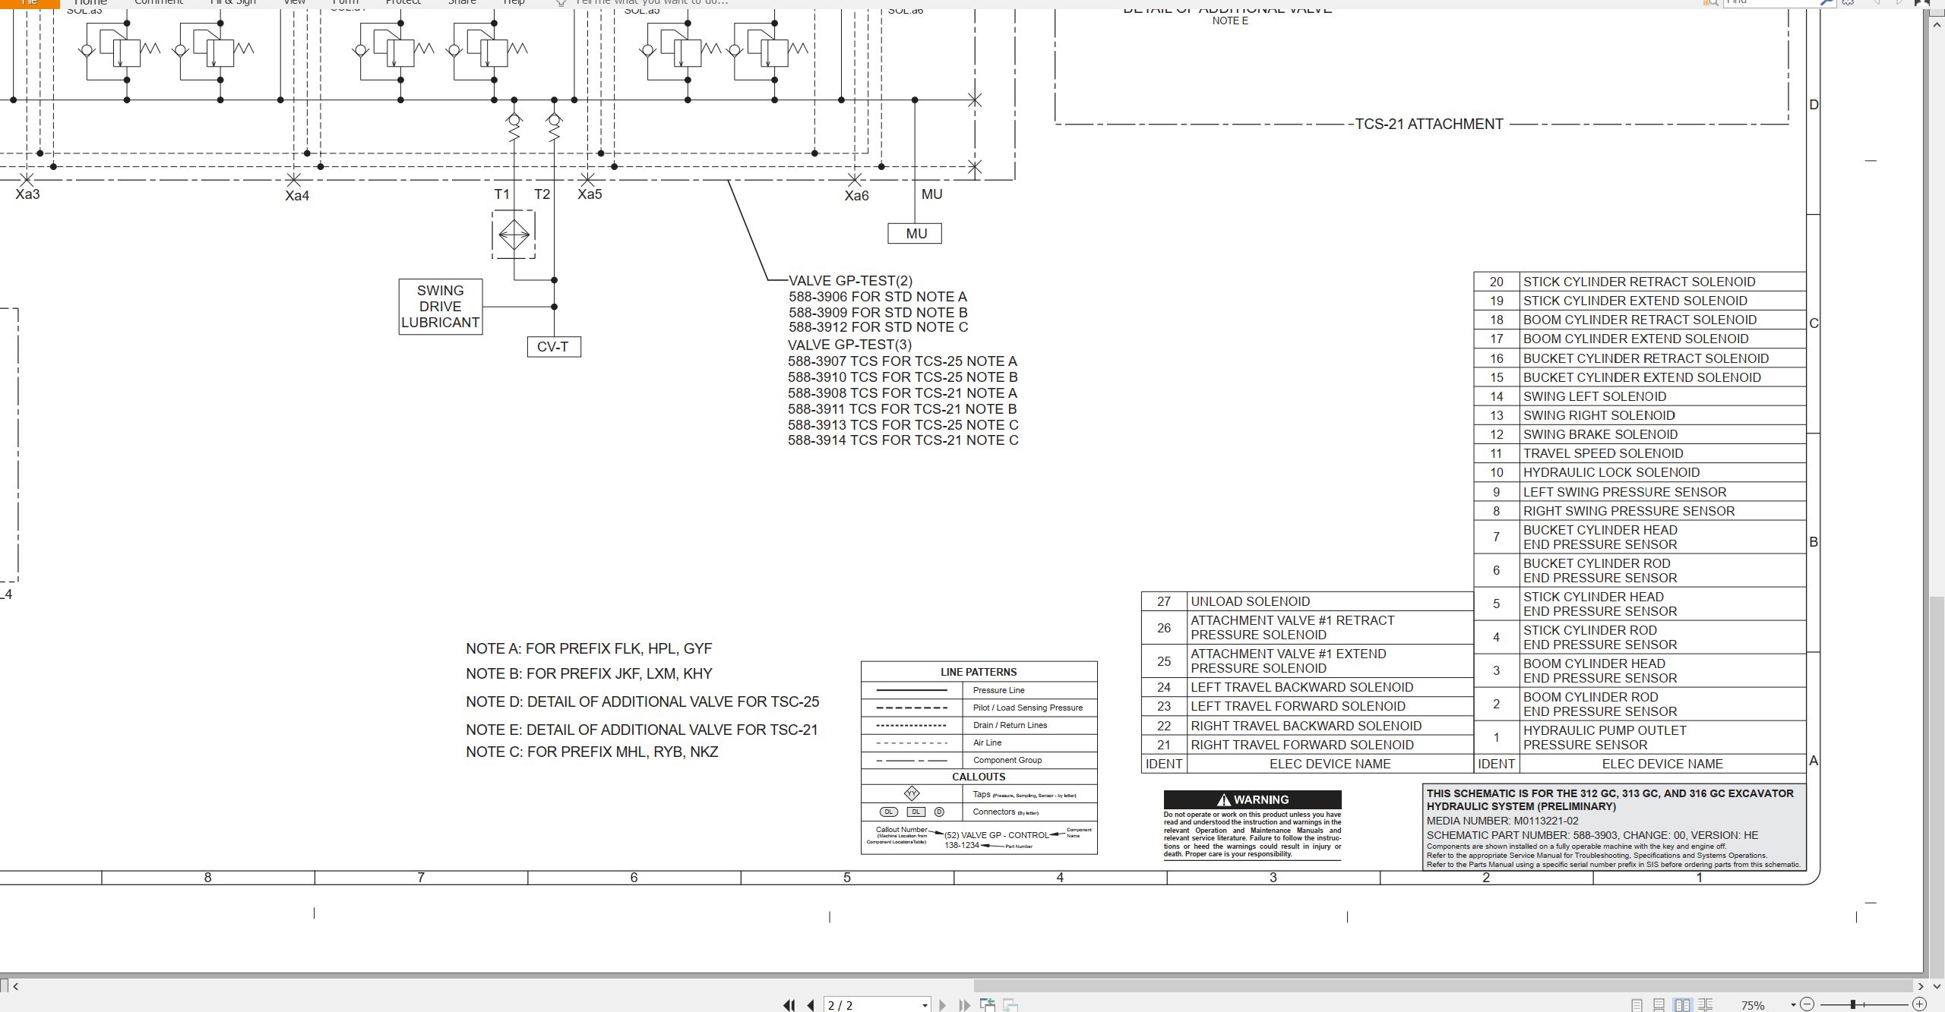Click HYDRAULIC PUMP OUTLET PRESSURE SENSOR row
The image size is (1945, 1012).
(1640, 738)
